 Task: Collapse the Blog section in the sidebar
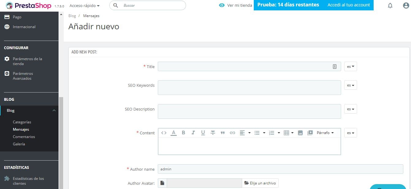(54, 110)
